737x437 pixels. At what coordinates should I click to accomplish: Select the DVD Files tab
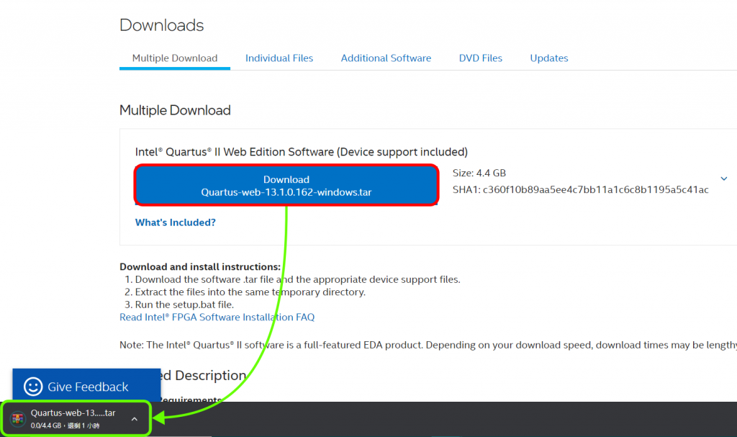[x=480, y=58]
